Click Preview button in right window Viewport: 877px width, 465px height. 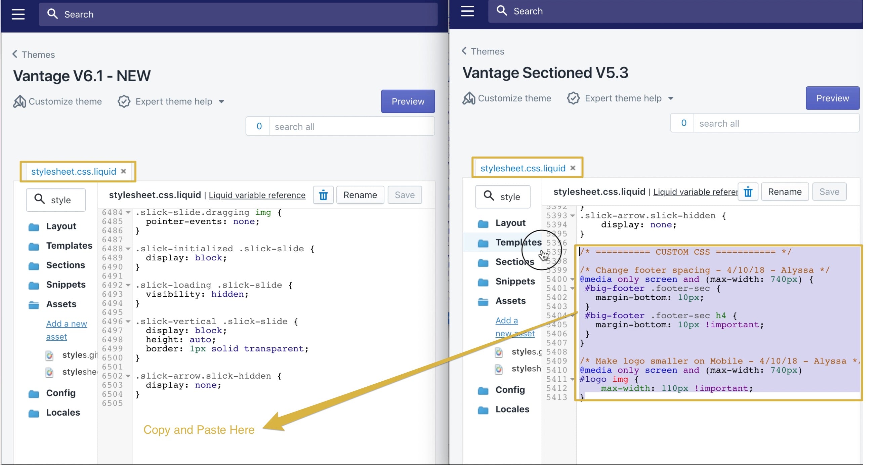pyautogui.click(x=832, y=98)
